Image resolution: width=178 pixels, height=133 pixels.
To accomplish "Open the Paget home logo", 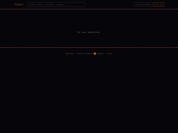I will click(19, 4).
